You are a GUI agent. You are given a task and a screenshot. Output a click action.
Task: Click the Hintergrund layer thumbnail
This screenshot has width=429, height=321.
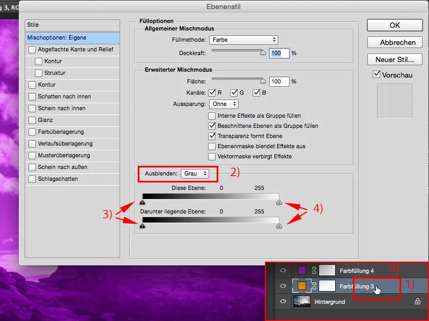tap(301, 301)
